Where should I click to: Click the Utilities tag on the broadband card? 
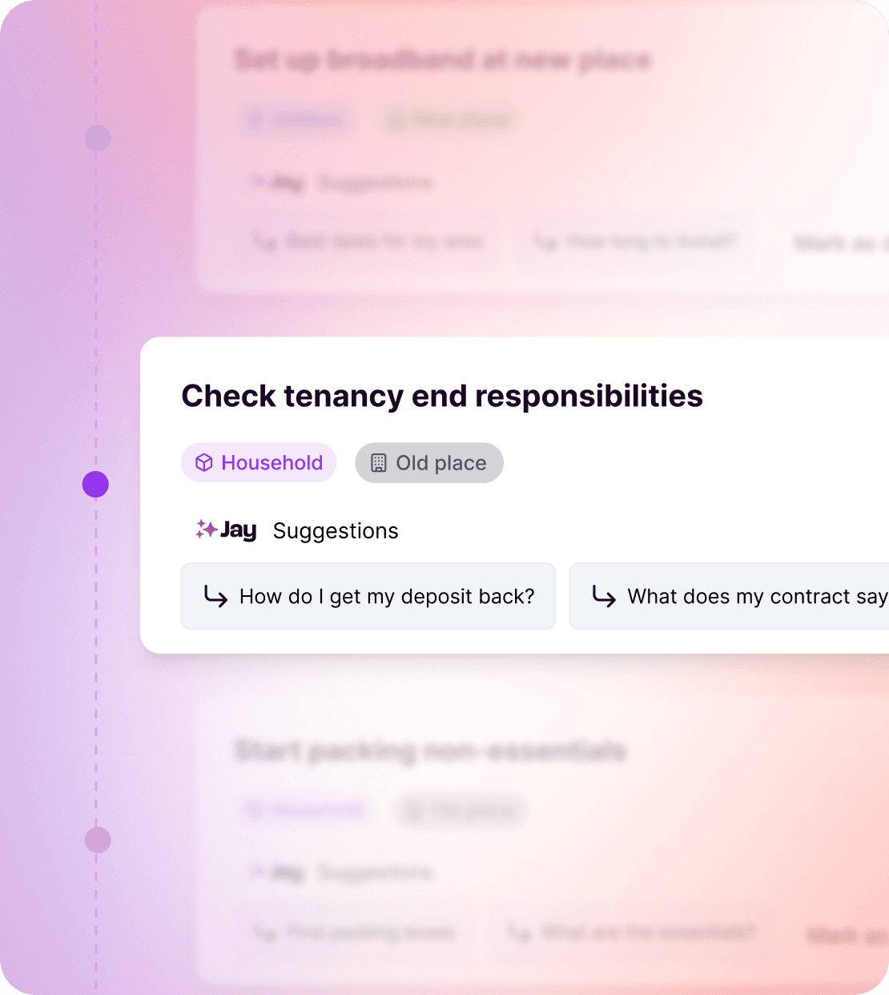tap(296, 121)
